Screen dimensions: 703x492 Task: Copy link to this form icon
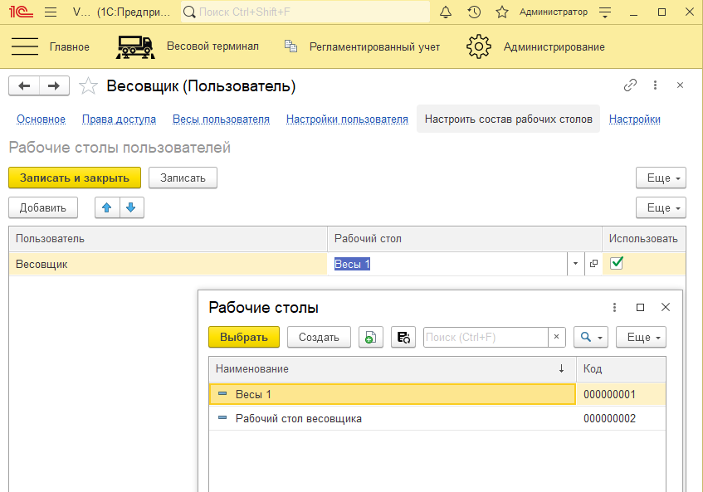click(631, 85)
